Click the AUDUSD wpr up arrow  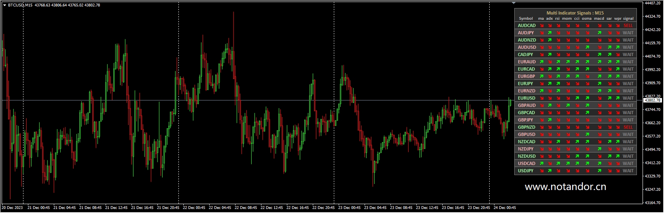click(x=617, y=47)
